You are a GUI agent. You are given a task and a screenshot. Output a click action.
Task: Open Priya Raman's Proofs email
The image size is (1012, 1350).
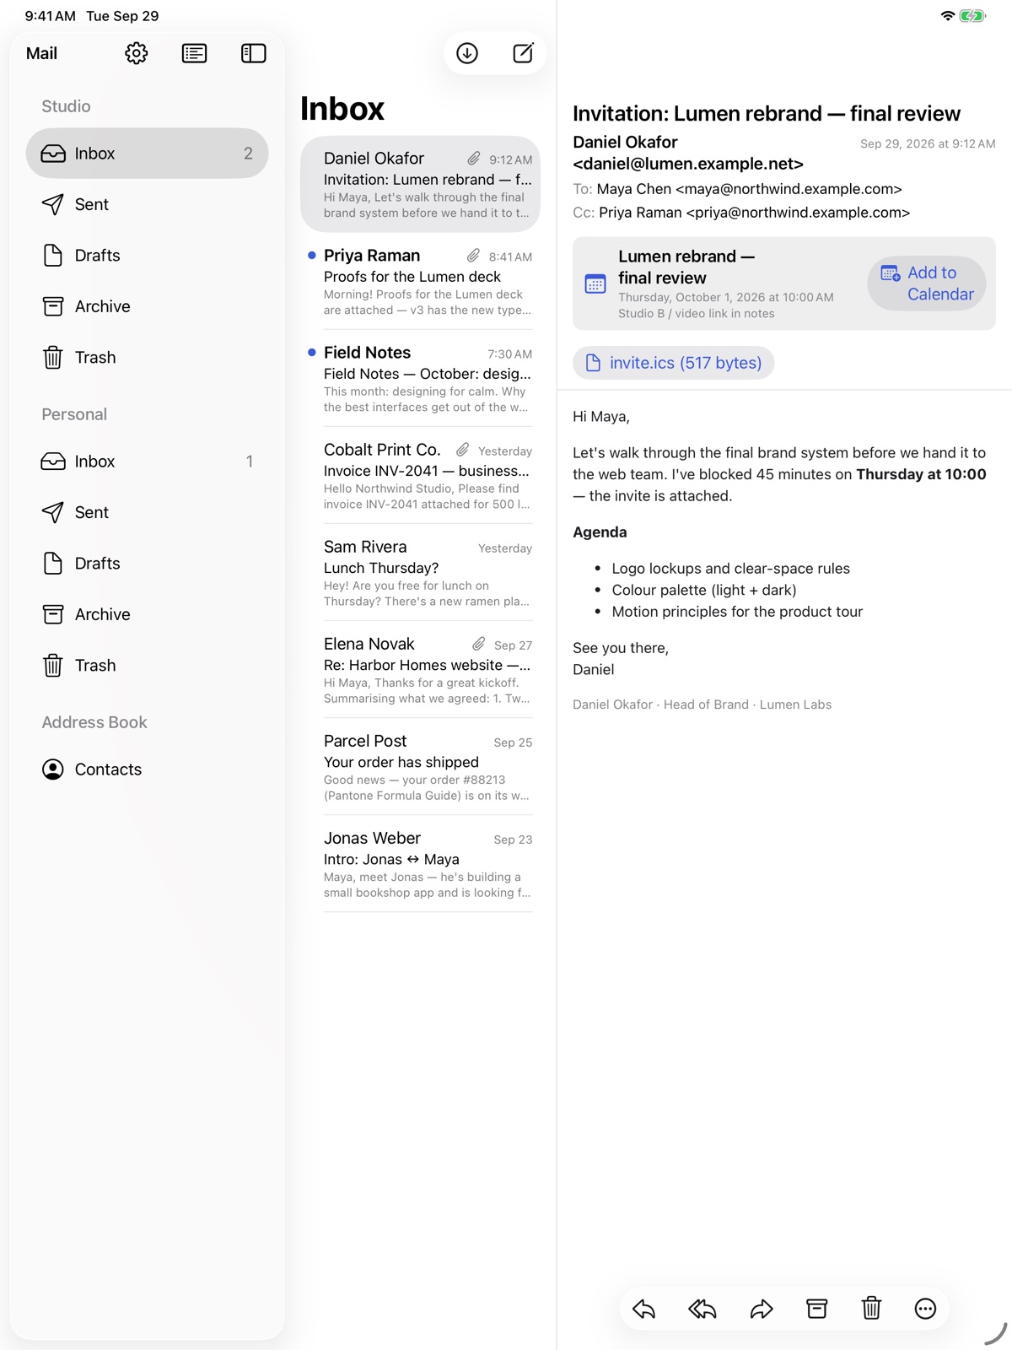(420, 282)
